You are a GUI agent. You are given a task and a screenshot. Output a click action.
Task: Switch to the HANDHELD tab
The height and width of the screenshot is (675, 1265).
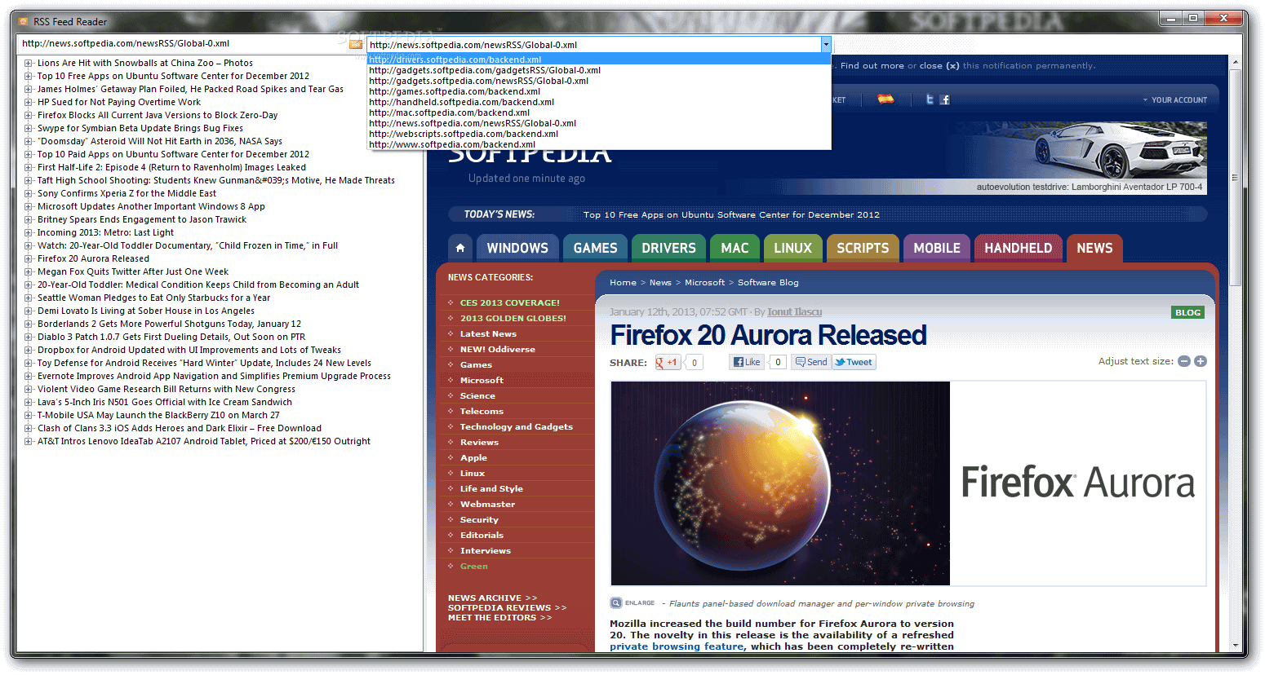[1018, 248]
